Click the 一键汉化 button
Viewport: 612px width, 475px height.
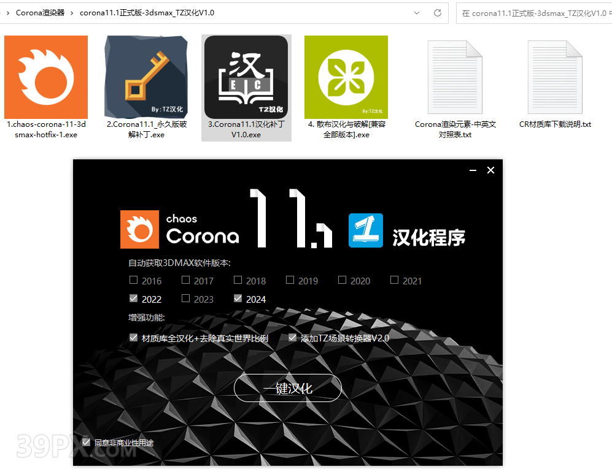pos(288,388)
